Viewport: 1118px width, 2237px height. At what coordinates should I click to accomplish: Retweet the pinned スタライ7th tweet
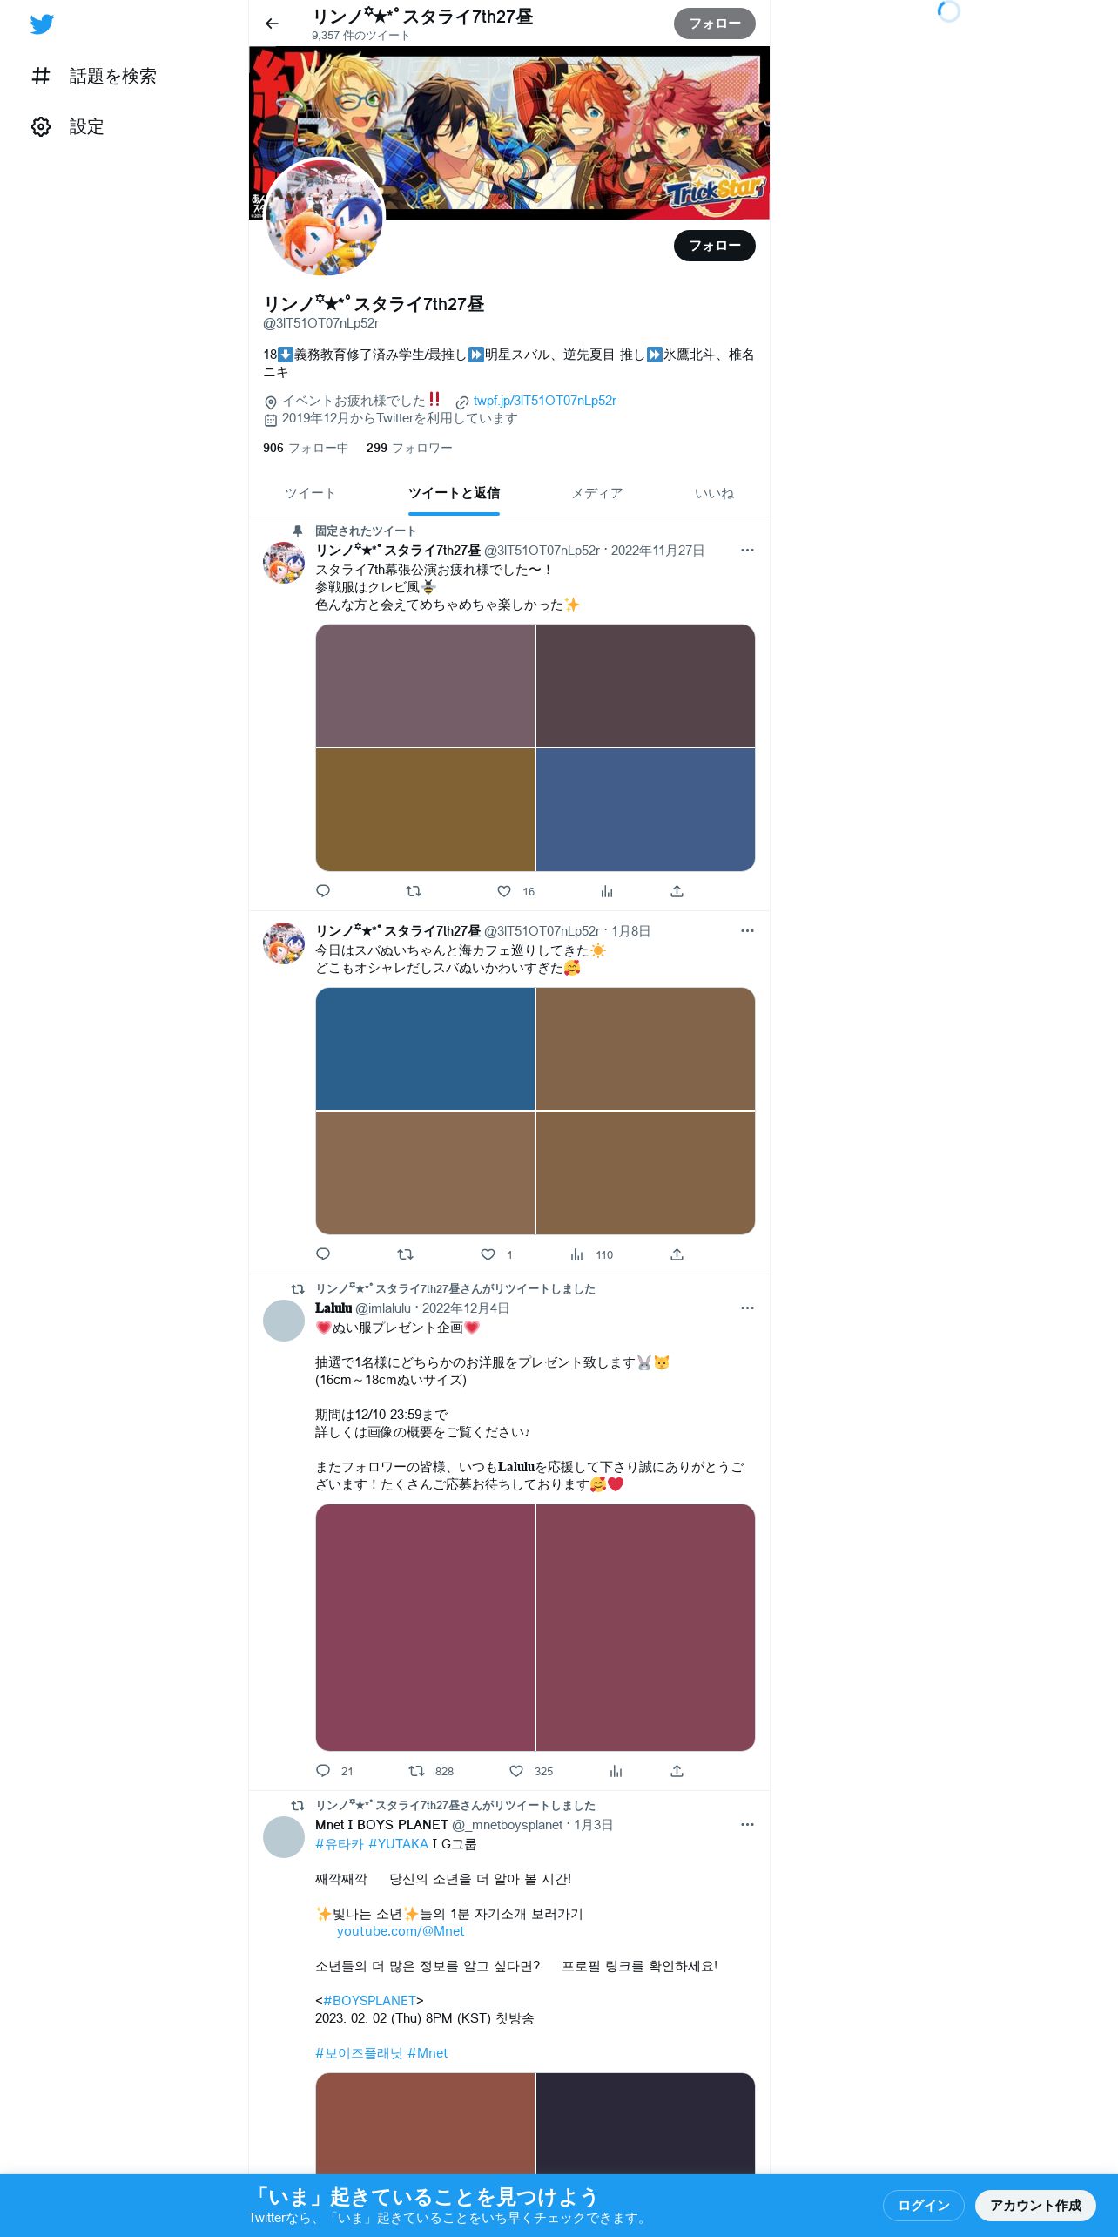tap(414, 891)
